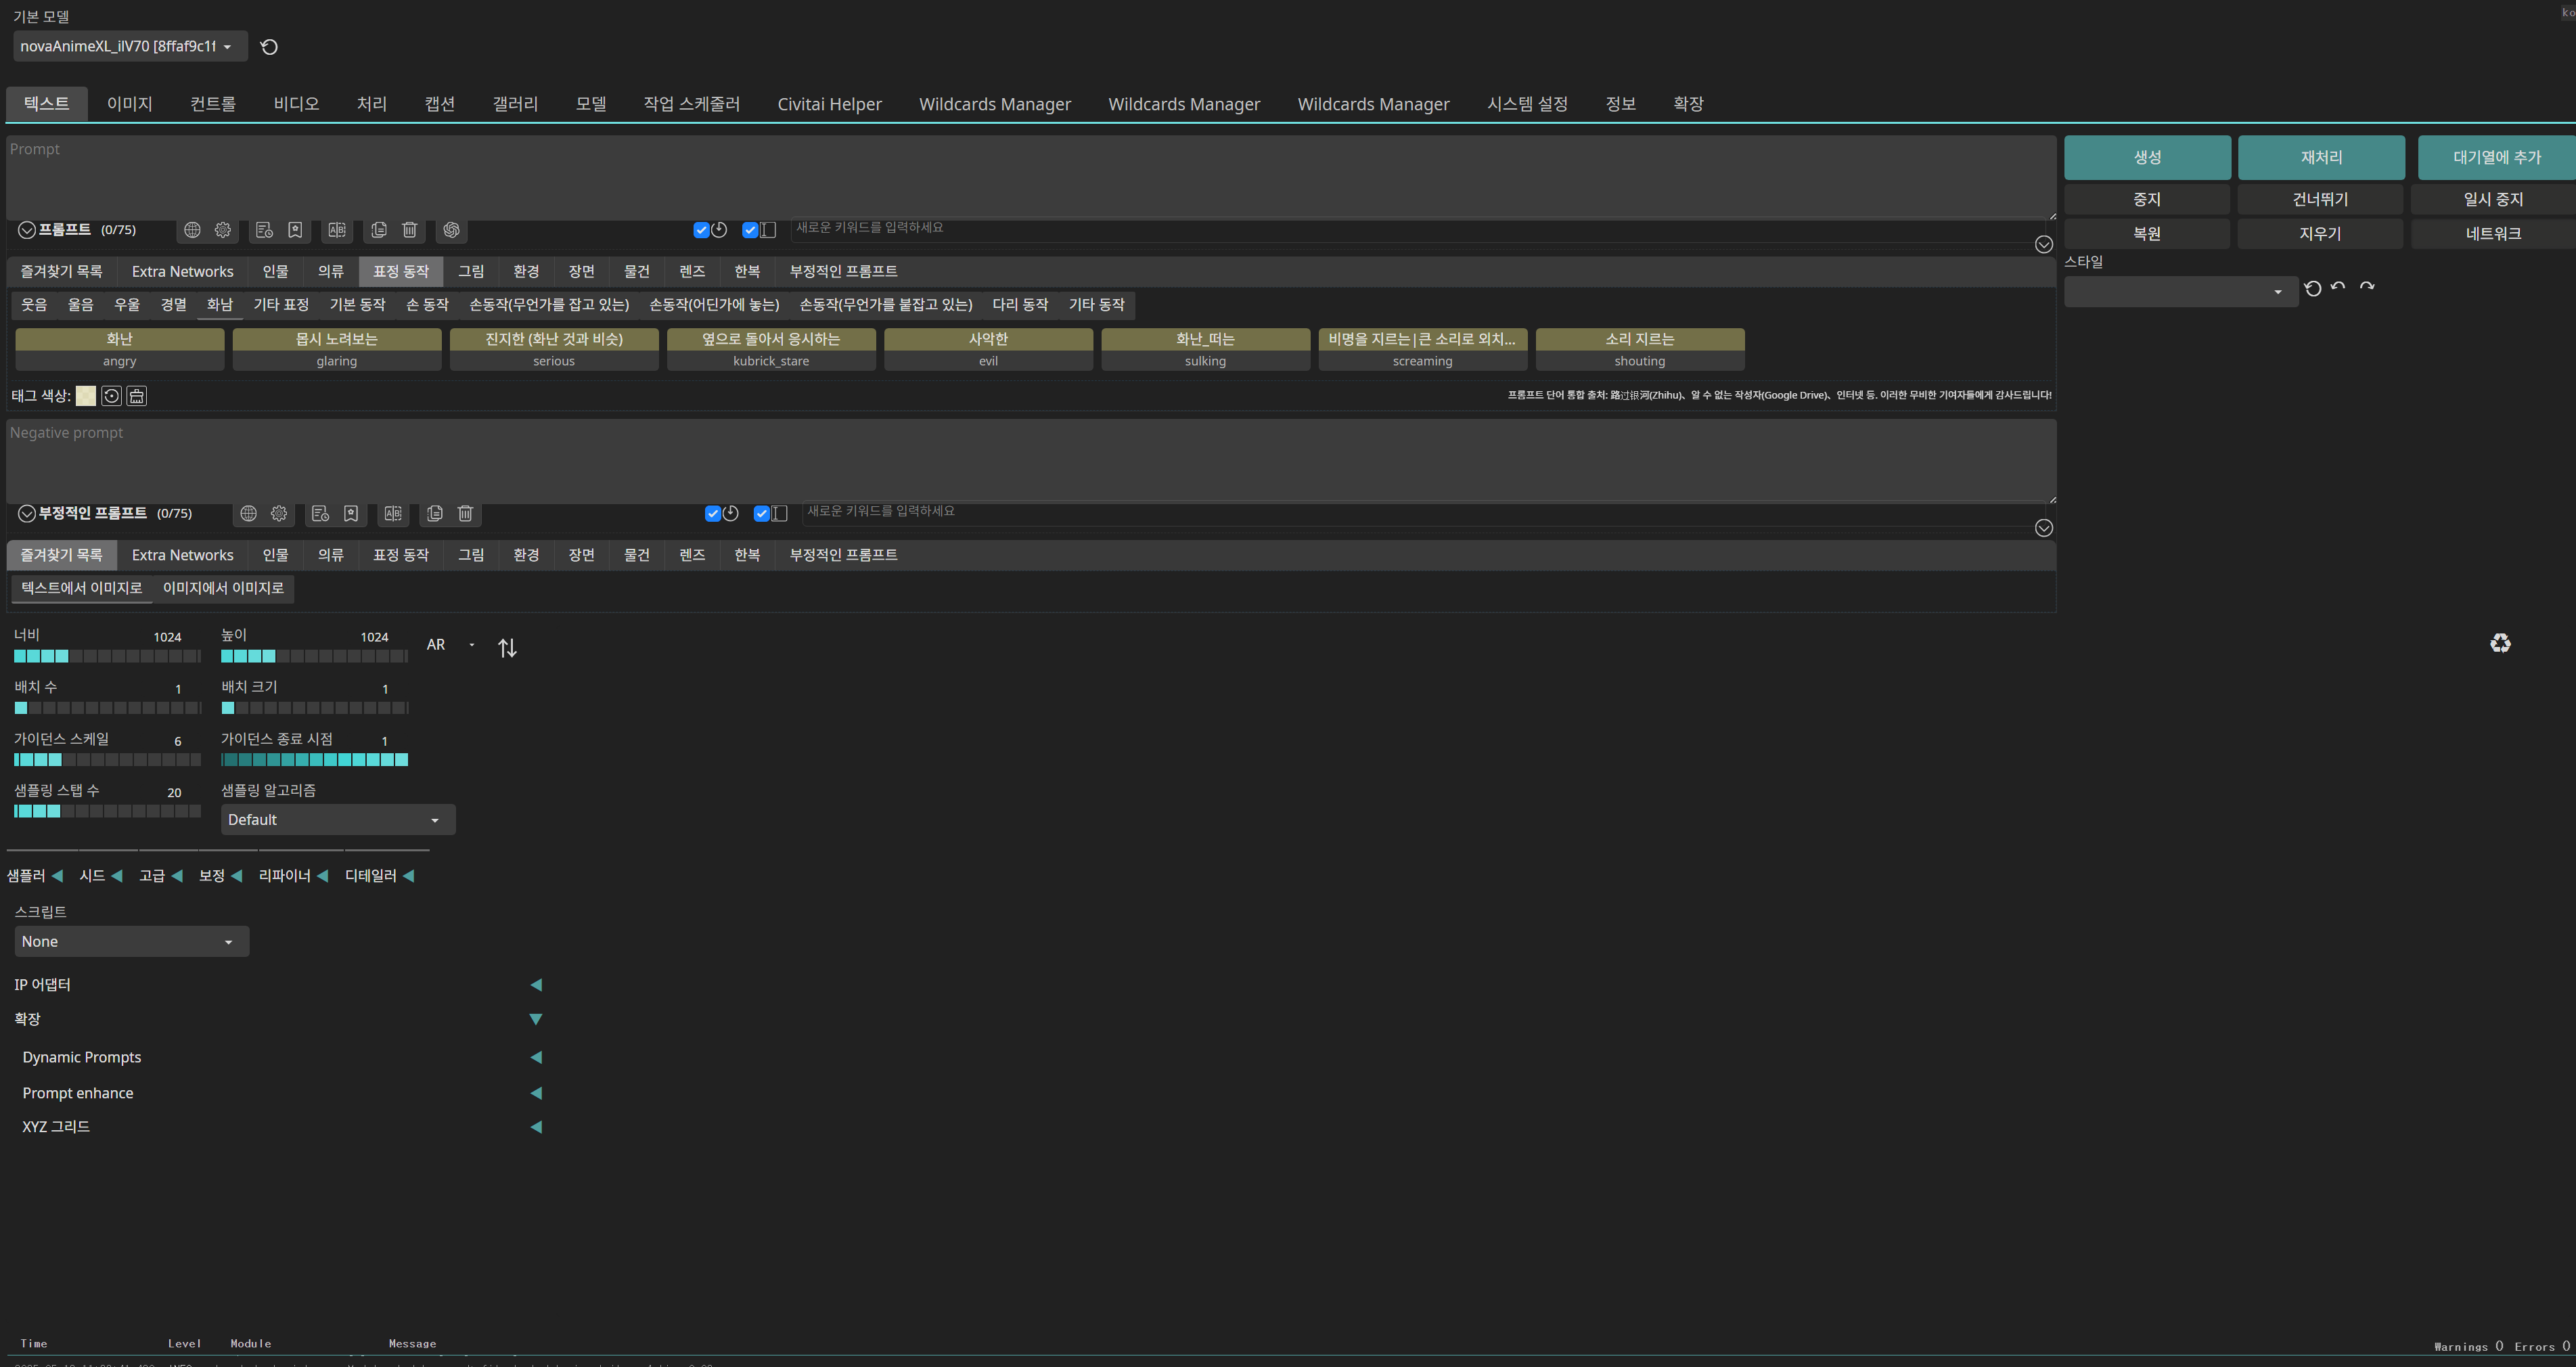Open the script None dropdown

(131, 941)
